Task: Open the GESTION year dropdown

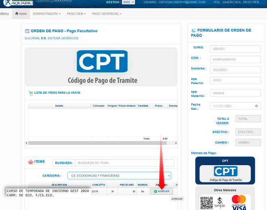Action: (128, 2)
